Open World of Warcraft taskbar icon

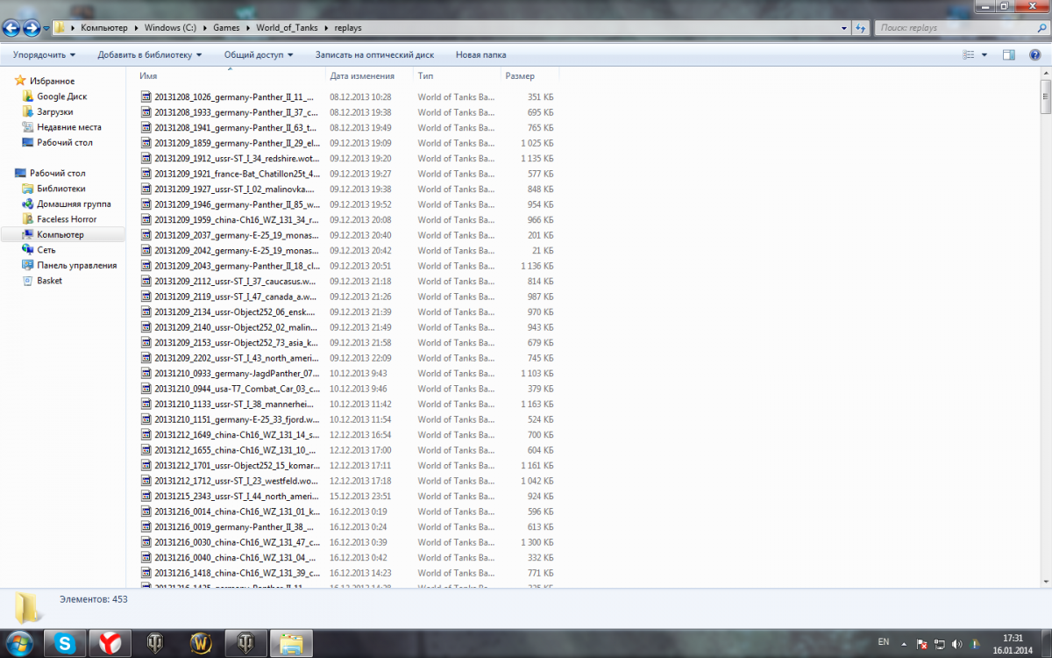click(201, 643)
